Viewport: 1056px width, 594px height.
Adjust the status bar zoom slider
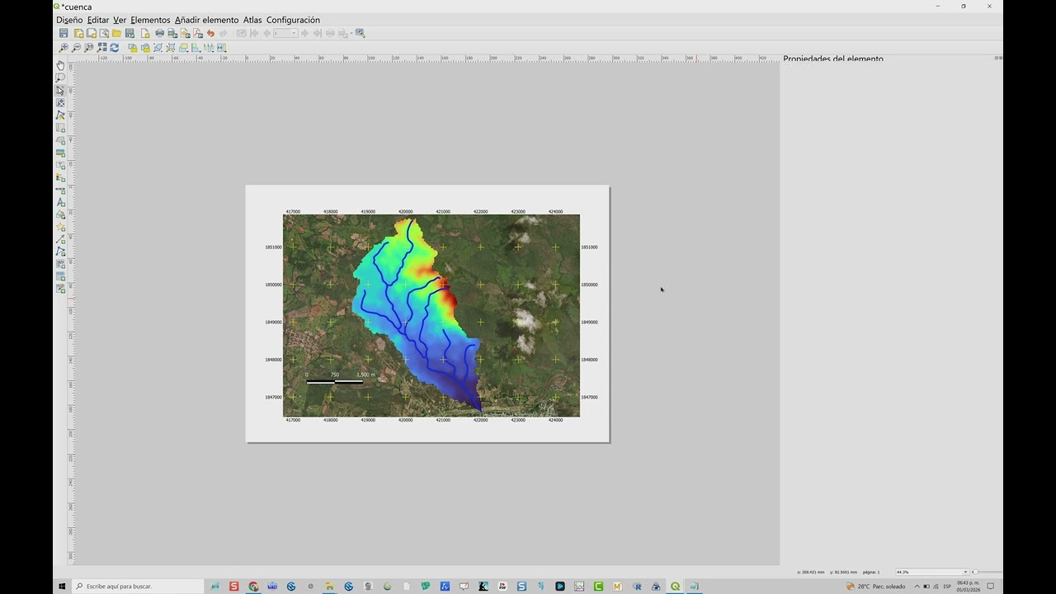tap(988, 572)
